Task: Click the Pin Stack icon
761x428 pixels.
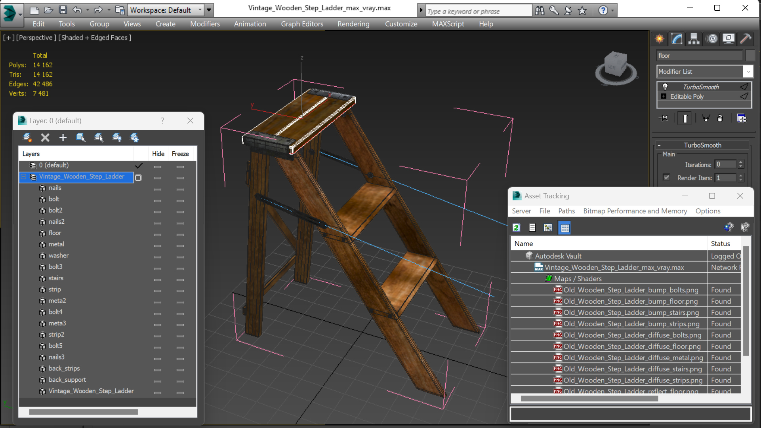Action: 664,118
